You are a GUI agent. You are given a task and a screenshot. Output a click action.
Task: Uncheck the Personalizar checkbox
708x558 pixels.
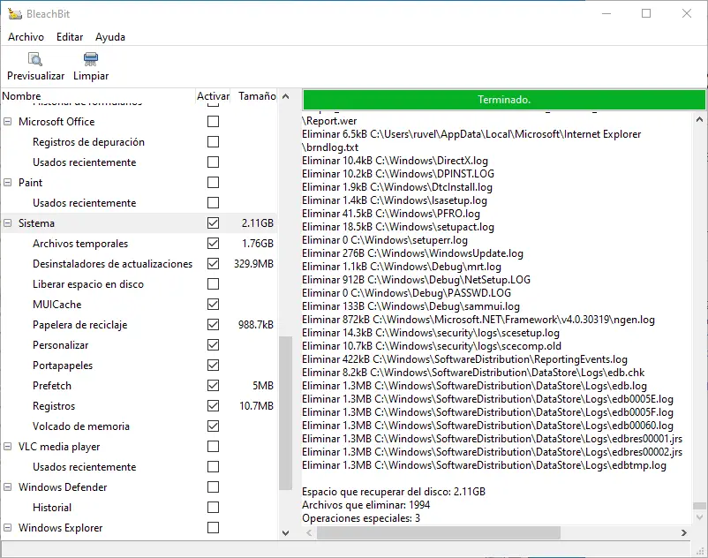[x=213, y=345]
